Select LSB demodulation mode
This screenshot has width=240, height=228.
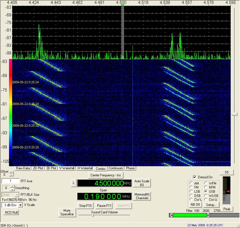point(191,191)
